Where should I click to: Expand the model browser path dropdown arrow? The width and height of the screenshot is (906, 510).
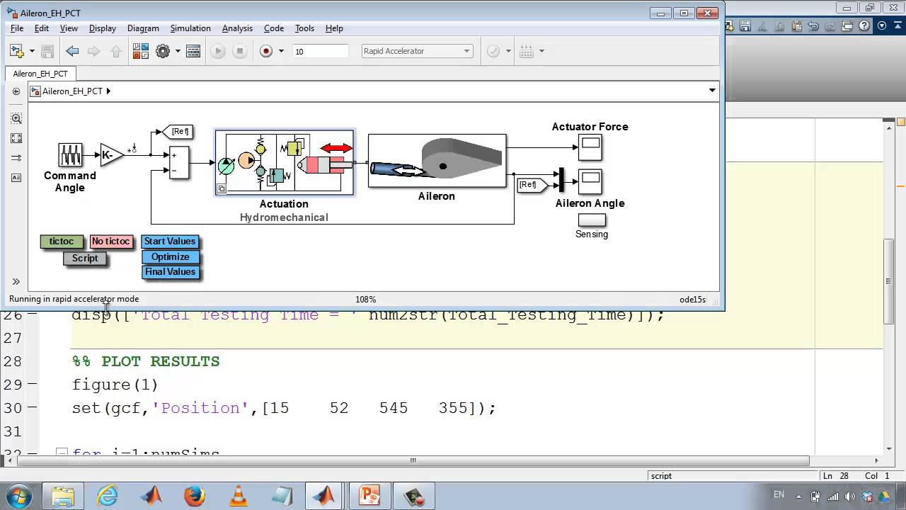[712, 91]
